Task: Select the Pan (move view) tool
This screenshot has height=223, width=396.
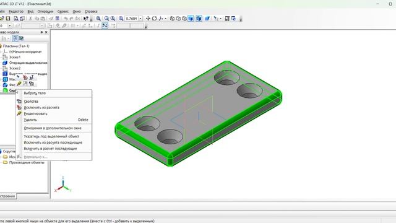Action: [x=148, y=19]
